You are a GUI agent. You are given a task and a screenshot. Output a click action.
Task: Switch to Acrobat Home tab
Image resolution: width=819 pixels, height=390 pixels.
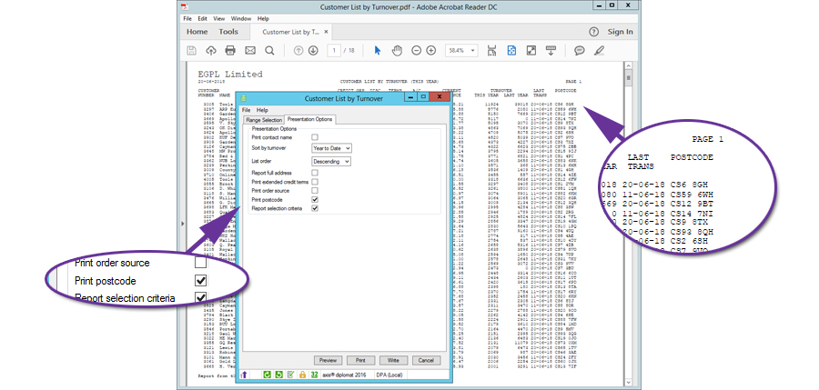point(197,32)
